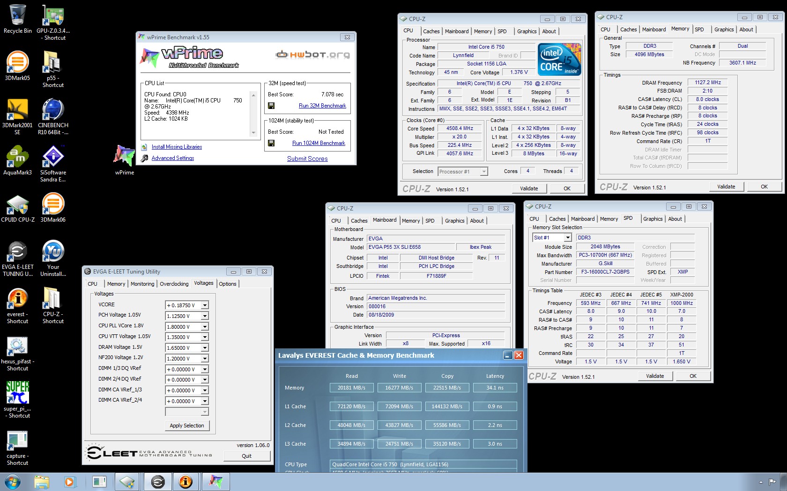The width and height of the screenshot is (787, 491).
Task: Open the NF200 Voltage 1.2V dropdown
Action: [x=205, y=359]
